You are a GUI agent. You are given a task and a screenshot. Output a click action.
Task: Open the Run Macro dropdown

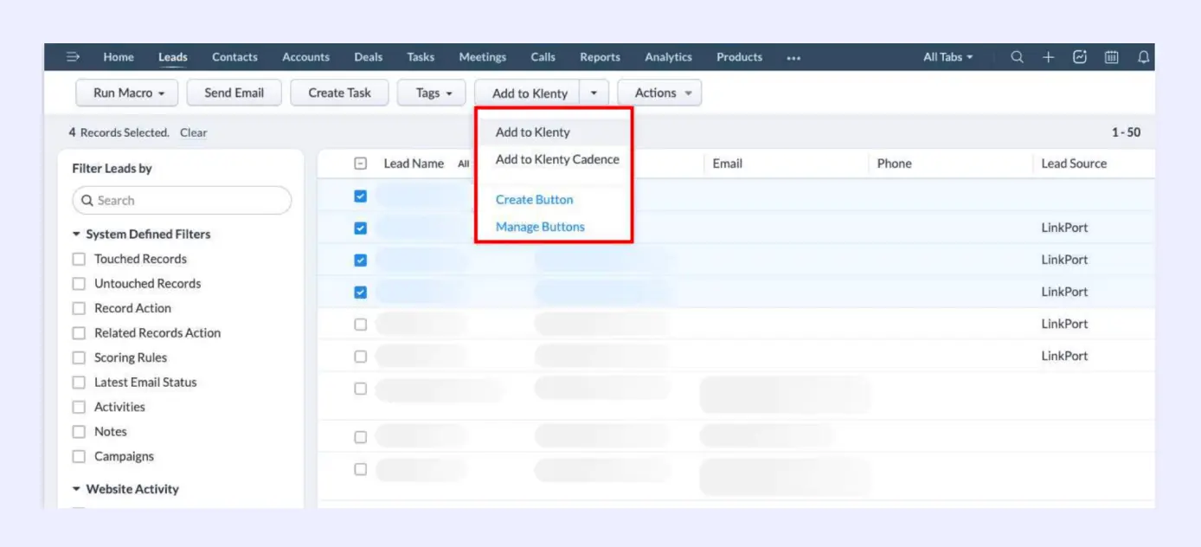pos(127,93)
